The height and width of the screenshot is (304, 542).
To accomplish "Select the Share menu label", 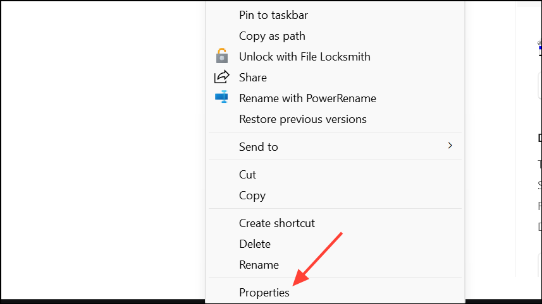I will (252, 77).
